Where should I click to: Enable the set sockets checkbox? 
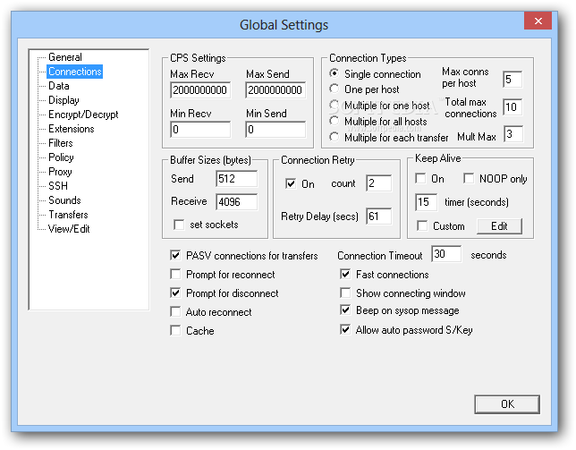[179, 225]
